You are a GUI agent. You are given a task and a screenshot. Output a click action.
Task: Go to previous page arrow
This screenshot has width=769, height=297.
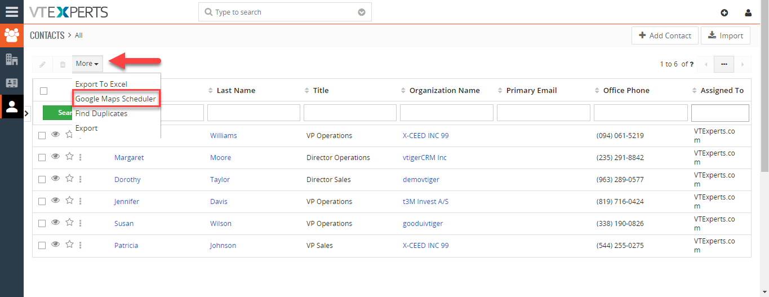click(706, 64)
